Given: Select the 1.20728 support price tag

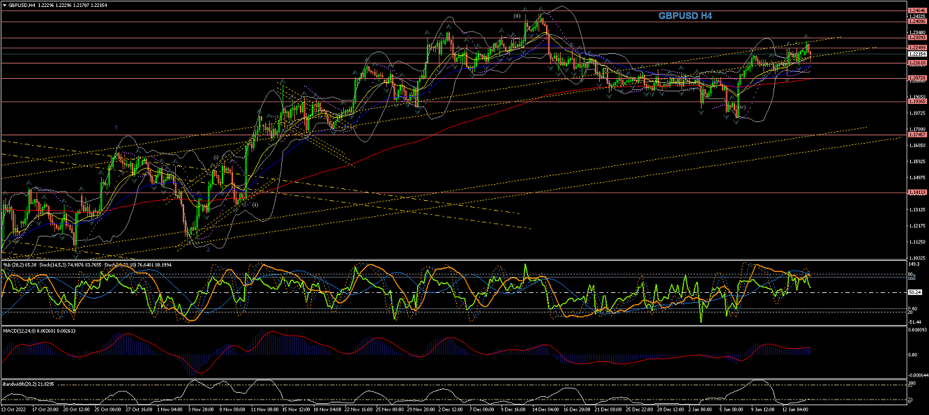Looking at the screenshot, I should point(916,78).
